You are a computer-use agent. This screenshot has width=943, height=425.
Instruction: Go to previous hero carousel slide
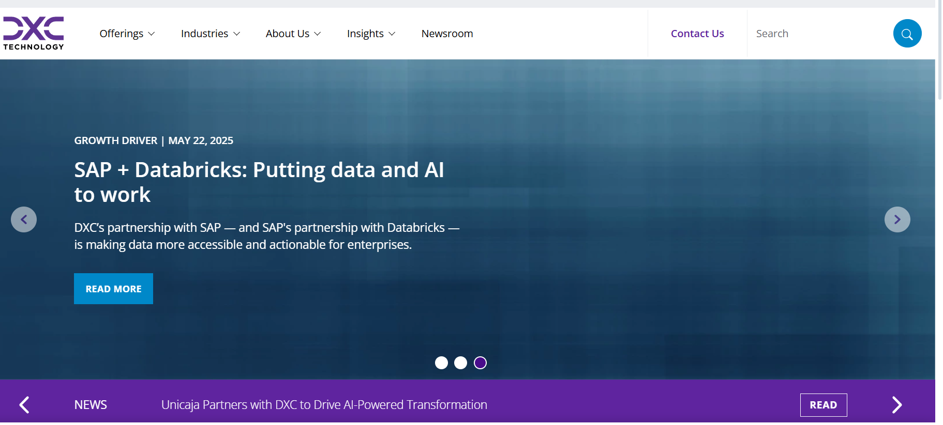[24, 219]
